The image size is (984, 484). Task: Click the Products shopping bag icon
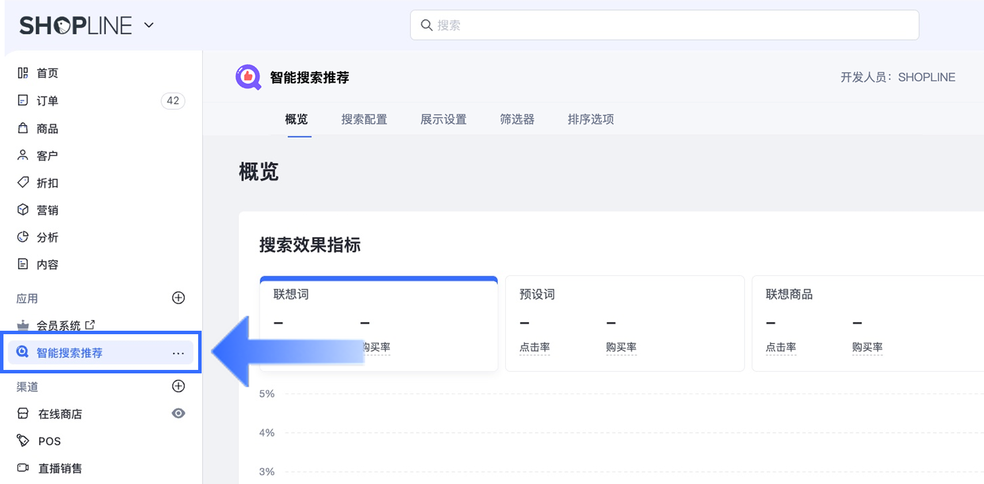(23, 128)
